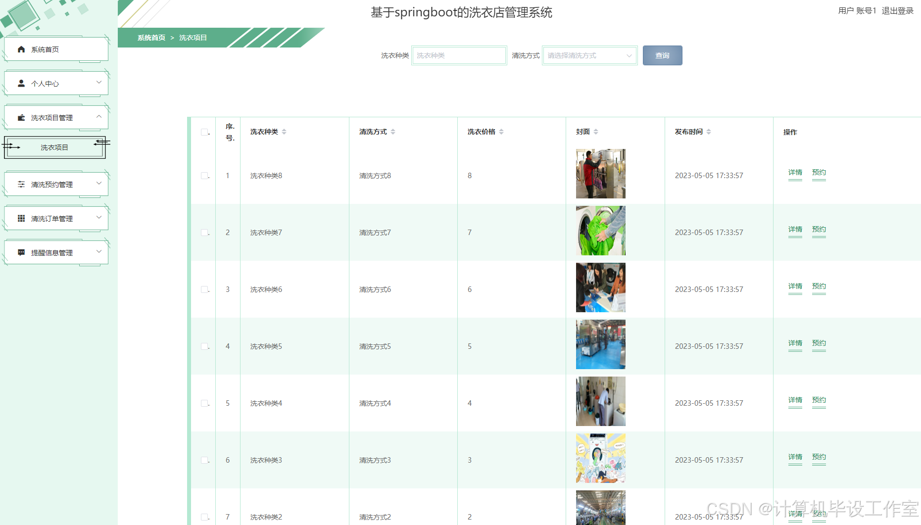Tick the select-all checkbox in table header
Viewport: 921px width, 525px height.
tap(204, 132)
